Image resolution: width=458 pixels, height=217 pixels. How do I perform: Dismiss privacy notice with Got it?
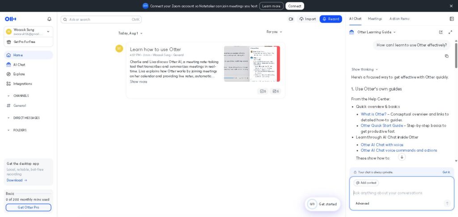[446, 172]
